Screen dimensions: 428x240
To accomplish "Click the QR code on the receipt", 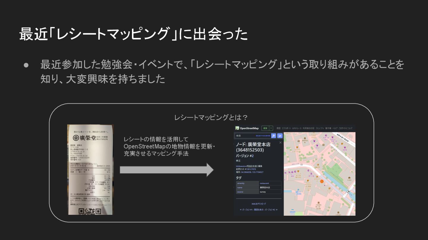I will 90,211.
